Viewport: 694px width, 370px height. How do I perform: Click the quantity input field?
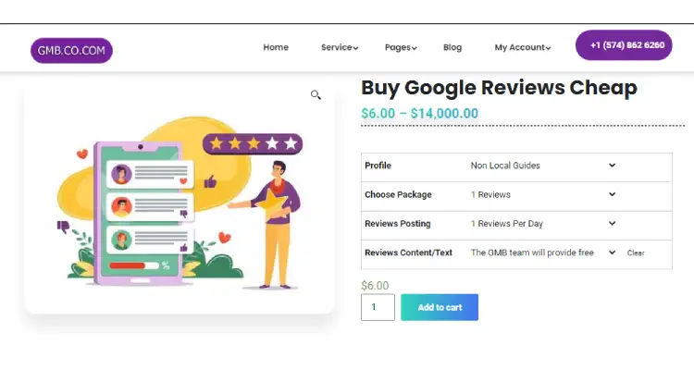[378, 307]
